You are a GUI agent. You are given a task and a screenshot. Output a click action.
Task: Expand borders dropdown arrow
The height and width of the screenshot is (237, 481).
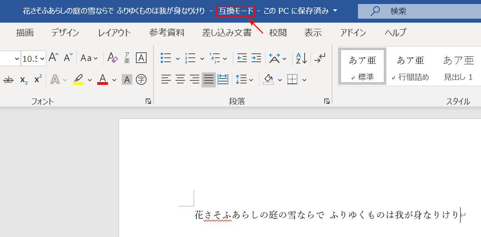point(304,80)
